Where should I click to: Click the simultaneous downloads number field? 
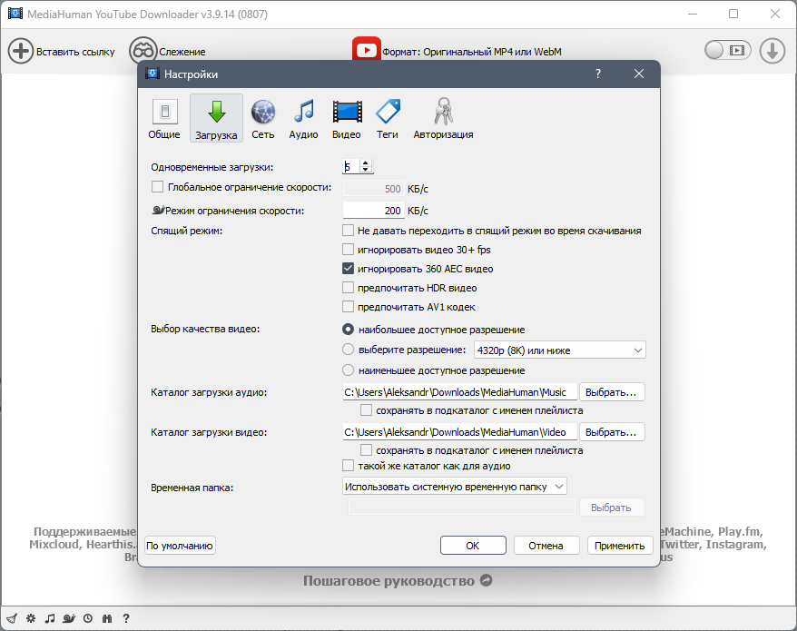pyautogui.click(x=350, y=166)
